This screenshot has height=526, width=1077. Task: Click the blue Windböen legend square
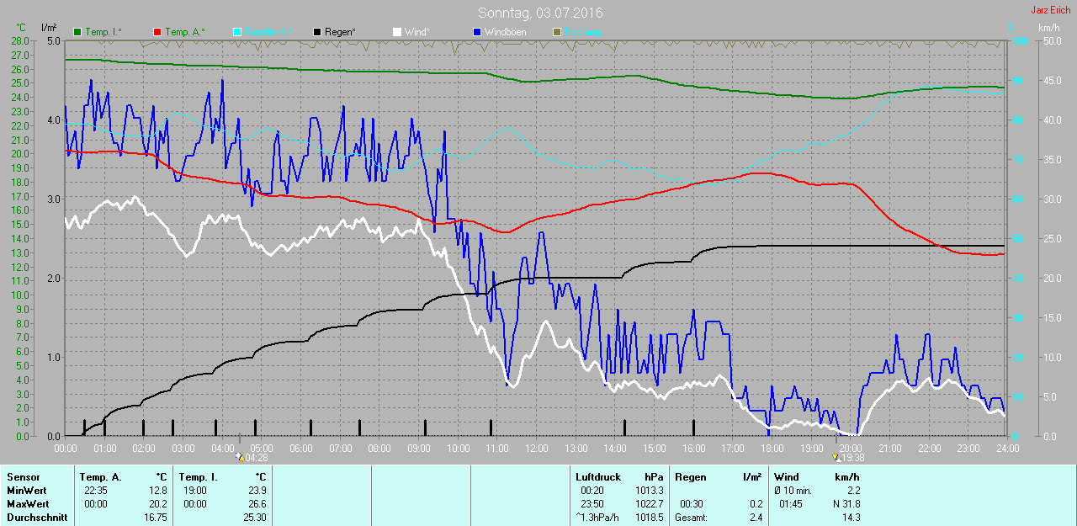coord(477,32)
